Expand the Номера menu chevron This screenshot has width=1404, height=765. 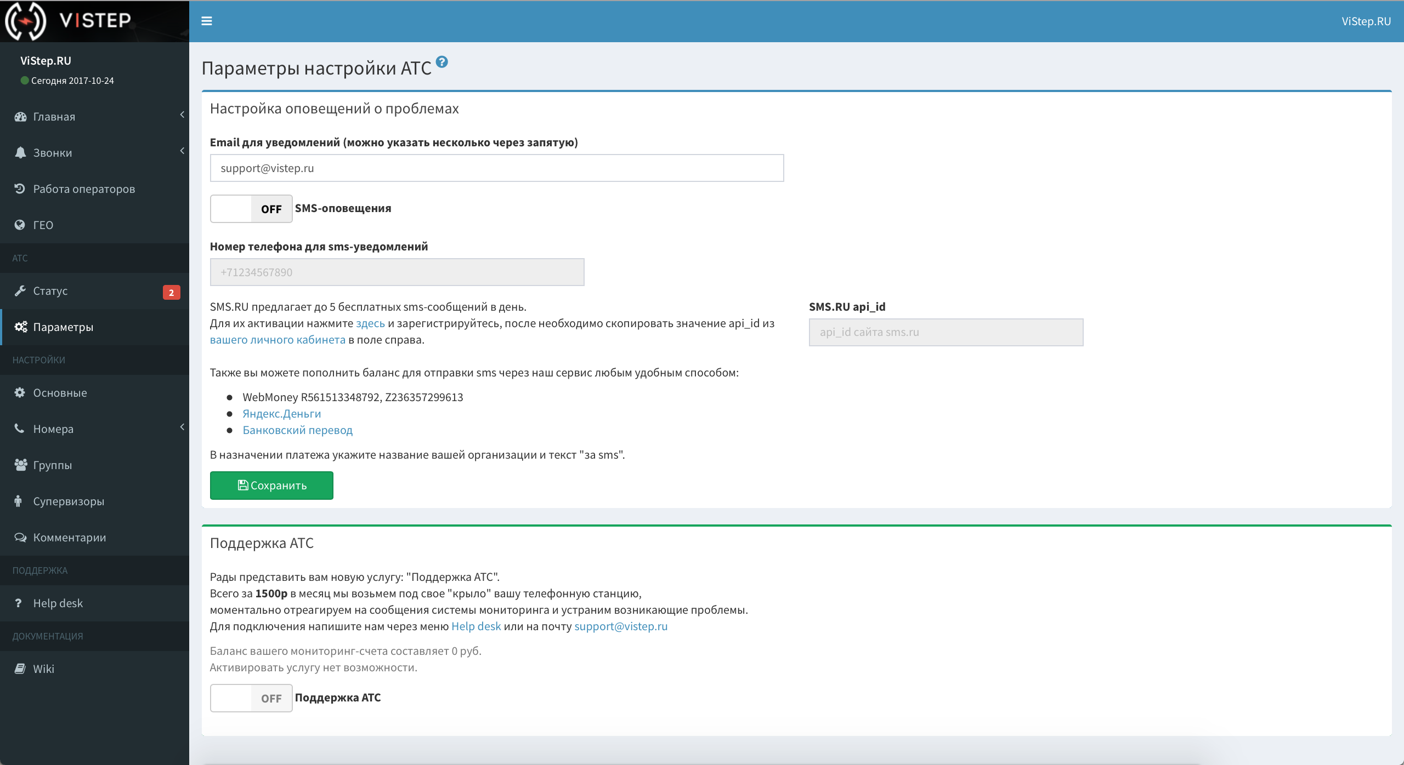pos(182,427)
